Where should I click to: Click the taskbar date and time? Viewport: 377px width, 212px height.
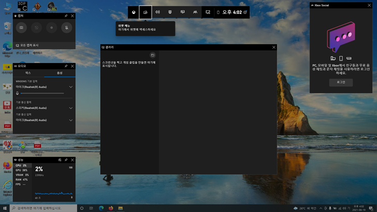tap(359, 208)
